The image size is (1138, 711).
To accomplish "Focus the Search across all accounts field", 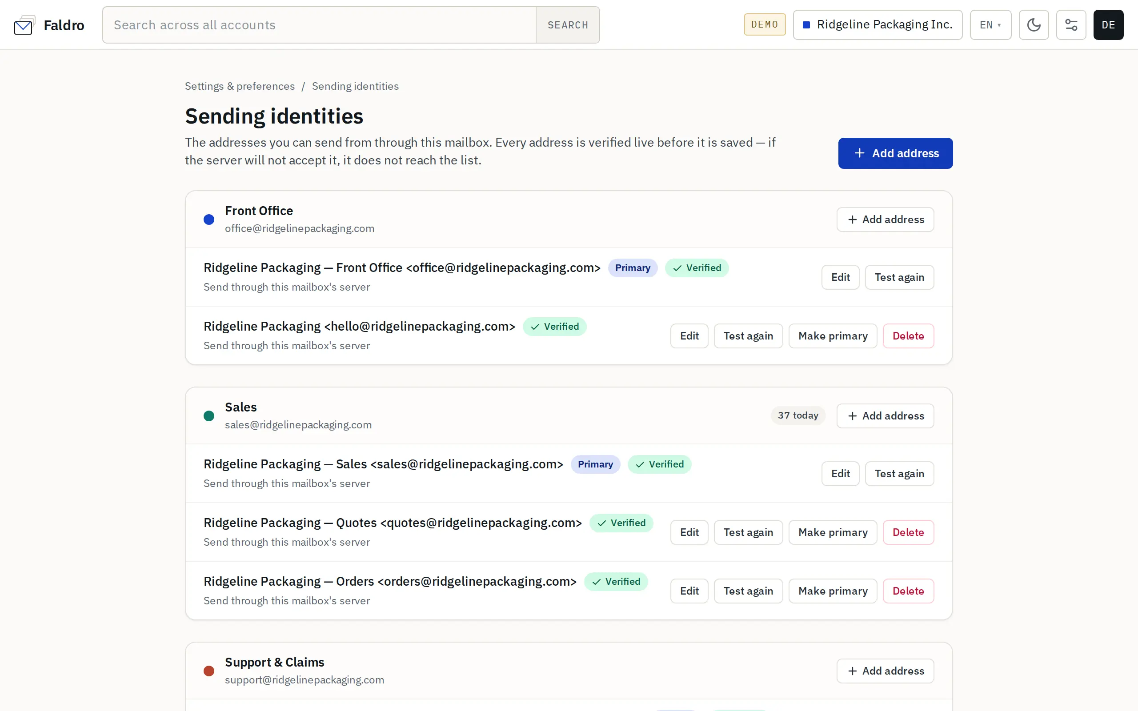I will (320, 25).
